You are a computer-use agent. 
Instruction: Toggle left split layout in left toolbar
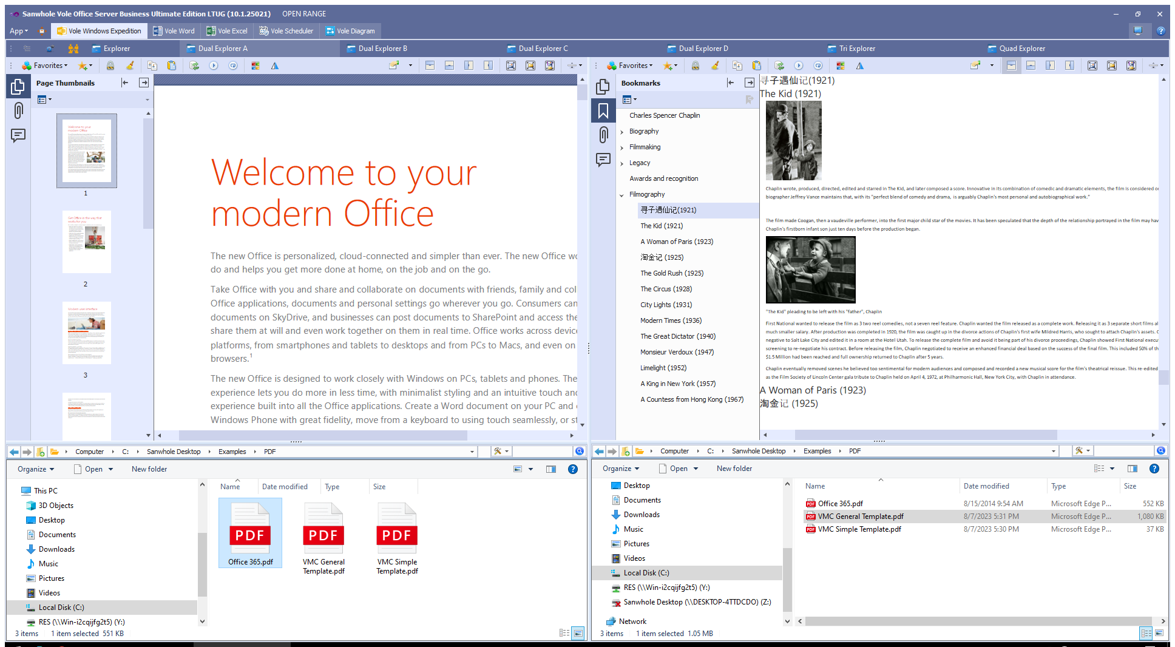click(469, 66)
